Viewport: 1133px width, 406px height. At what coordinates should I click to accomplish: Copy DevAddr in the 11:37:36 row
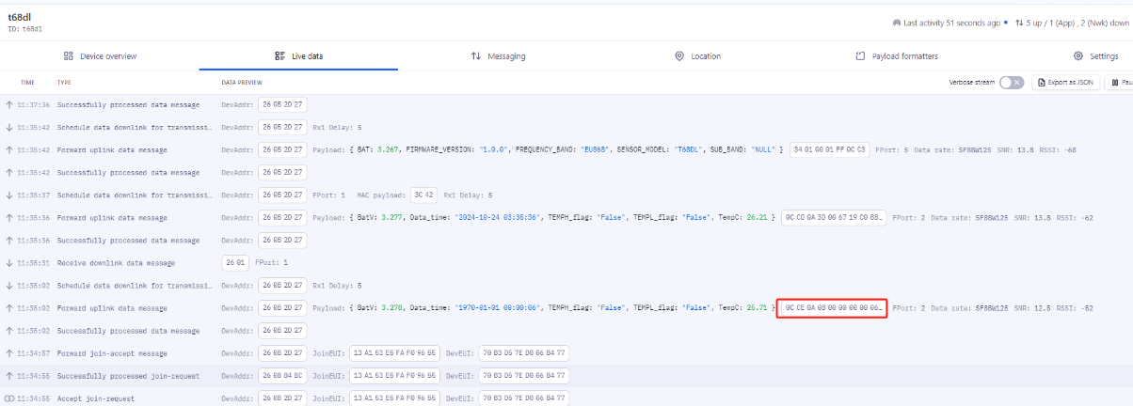tap(282, 105)
